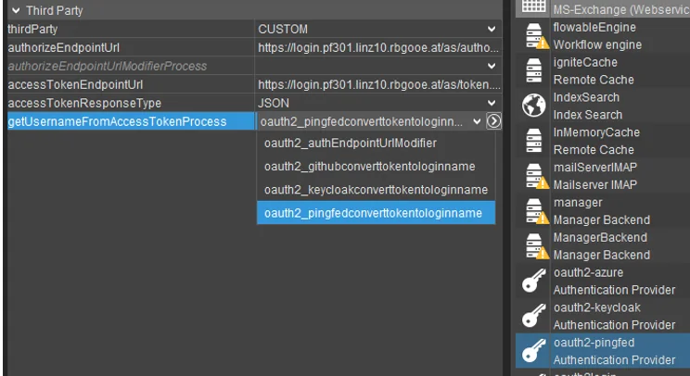Select the IndexSearch list entry
The width and height of the screenshot is (690, 376).
coord(603,106)
